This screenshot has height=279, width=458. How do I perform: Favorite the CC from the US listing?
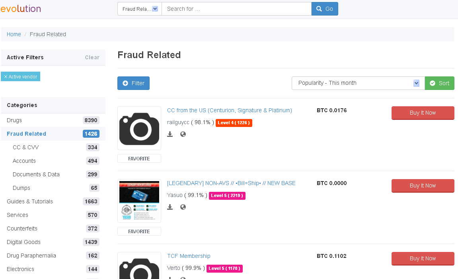[139, 158]
